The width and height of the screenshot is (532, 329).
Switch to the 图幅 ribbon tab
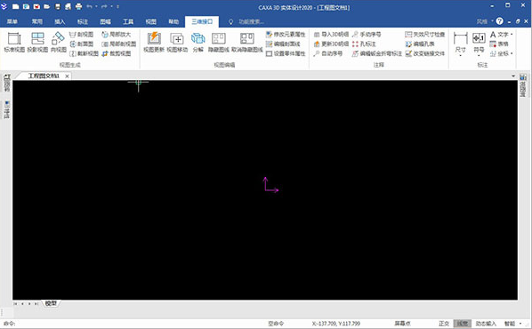click(x=105, y=21)
